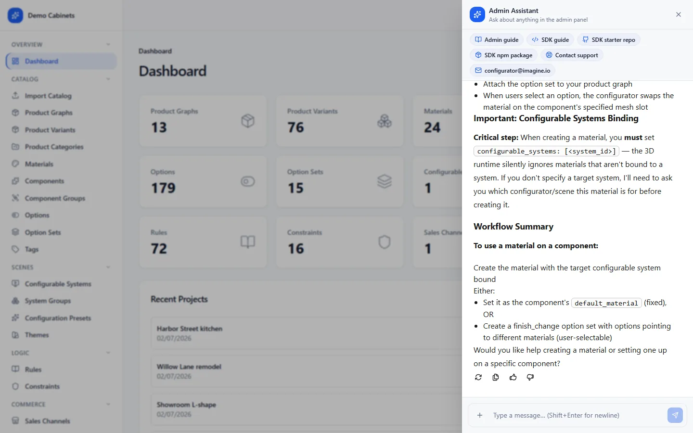693x433 pixels.
Task: Click the Constraints shield icon on card
Action: click(385, 242)
